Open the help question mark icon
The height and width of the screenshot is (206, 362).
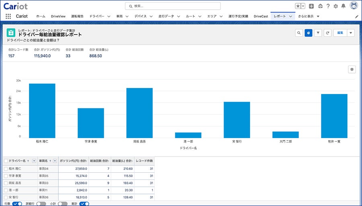(x=328, y=6)
